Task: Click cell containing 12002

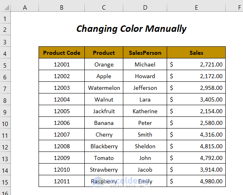Action: click(x=62, y=76)
